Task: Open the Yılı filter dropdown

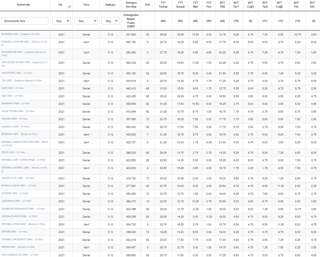Action: coord(61,21)
